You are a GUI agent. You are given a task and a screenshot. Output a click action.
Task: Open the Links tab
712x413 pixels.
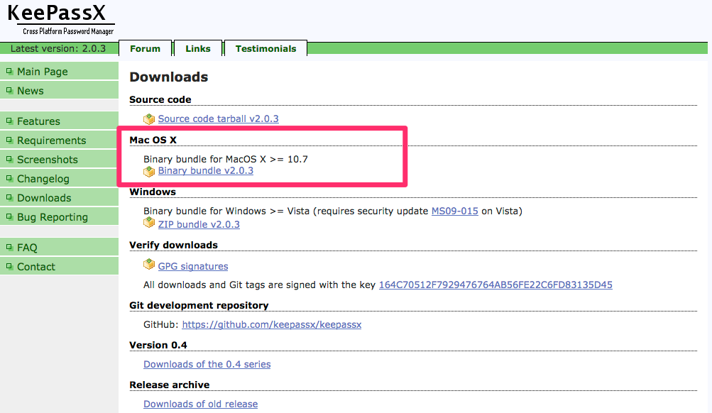198,48
